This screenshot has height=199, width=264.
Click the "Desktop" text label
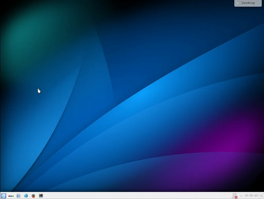248,3
